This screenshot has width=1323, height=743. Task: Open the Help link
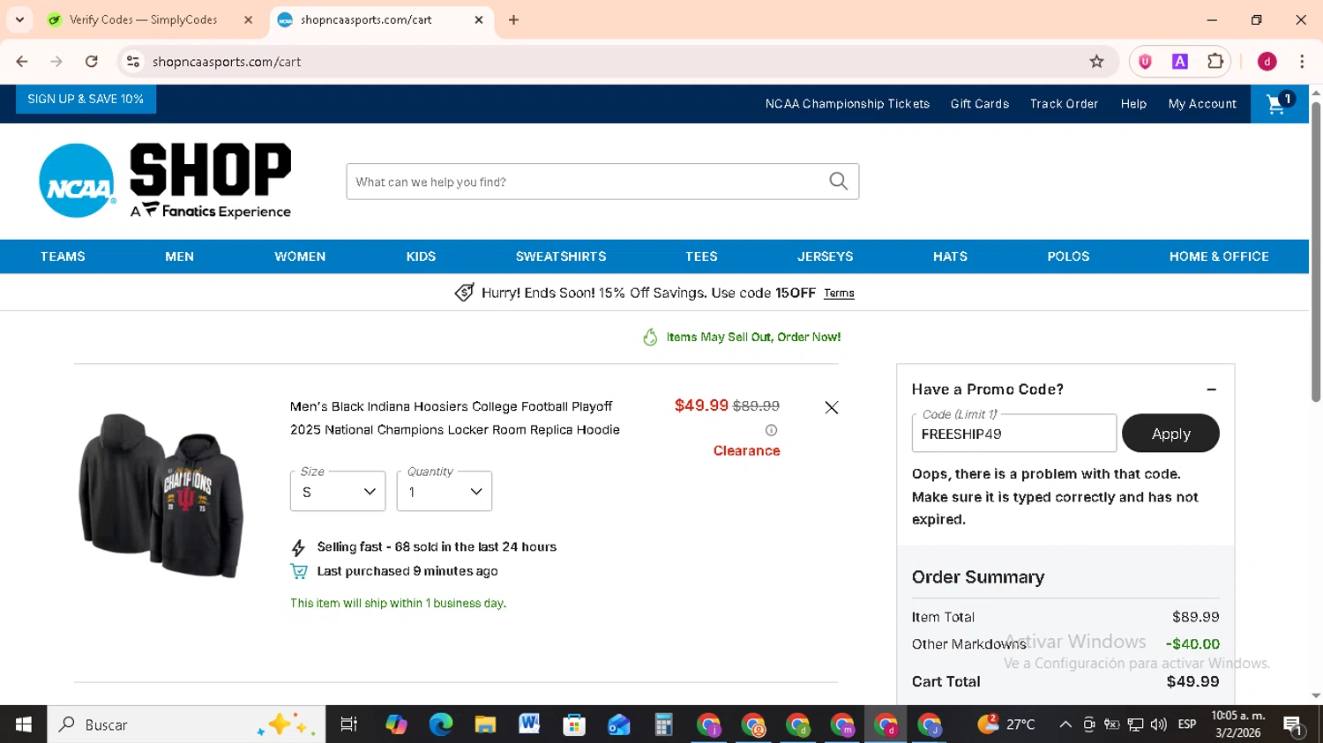click(1133, 104)
